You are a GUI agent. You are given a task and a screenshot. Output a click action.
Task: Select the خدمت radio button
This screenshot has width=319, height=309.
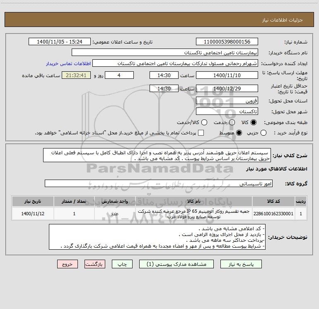(x=232, y=122)
